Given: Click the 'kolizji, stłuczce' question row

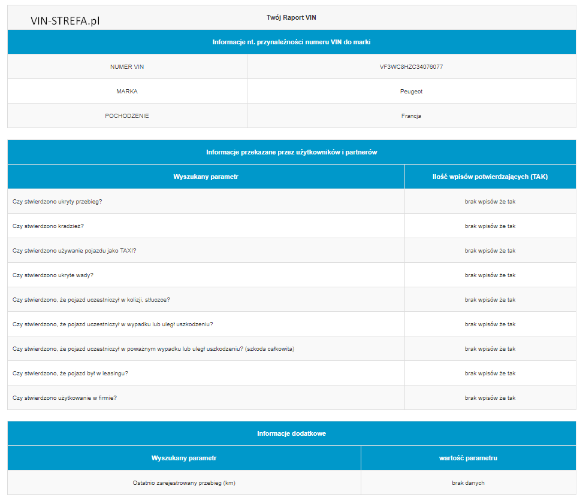Looking at the screenshot, I should [x=95, y=300].
